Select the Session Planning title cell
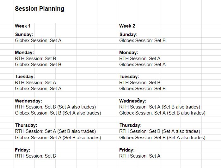Image resolution: width=221 pixels, height=168 pixels. (x=40, y=9)
